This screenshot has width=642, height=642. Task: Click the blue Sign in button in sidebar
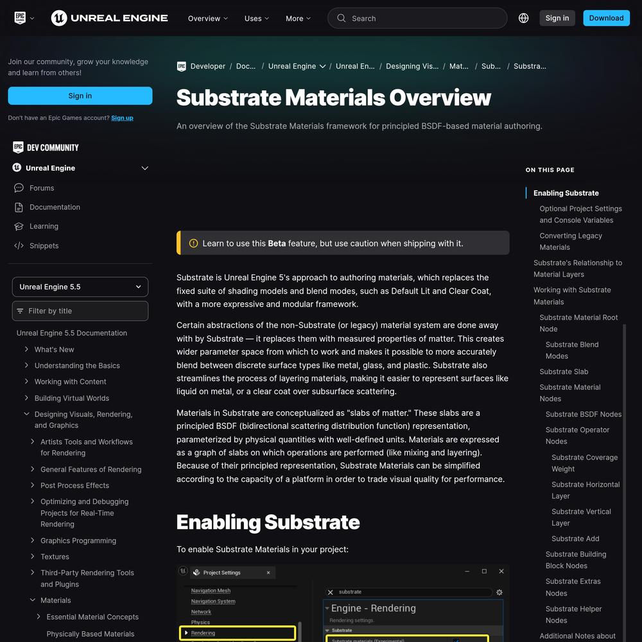tap(80, 96)
